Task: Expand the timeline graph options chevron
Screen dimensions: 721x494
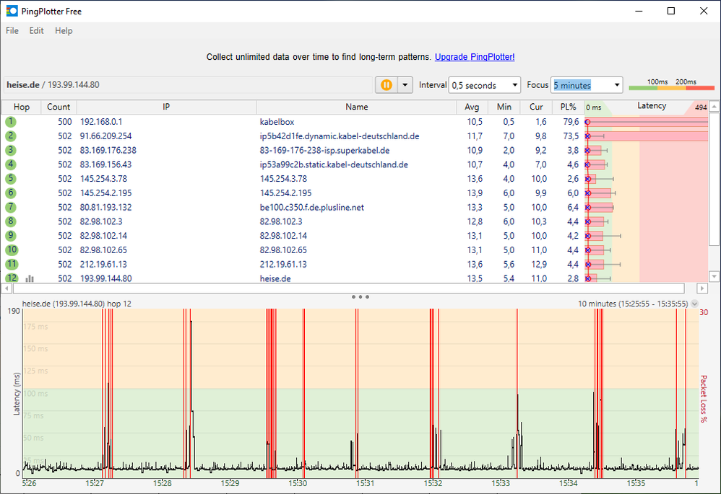Action: pyautogui.click(x=695, y=304)
